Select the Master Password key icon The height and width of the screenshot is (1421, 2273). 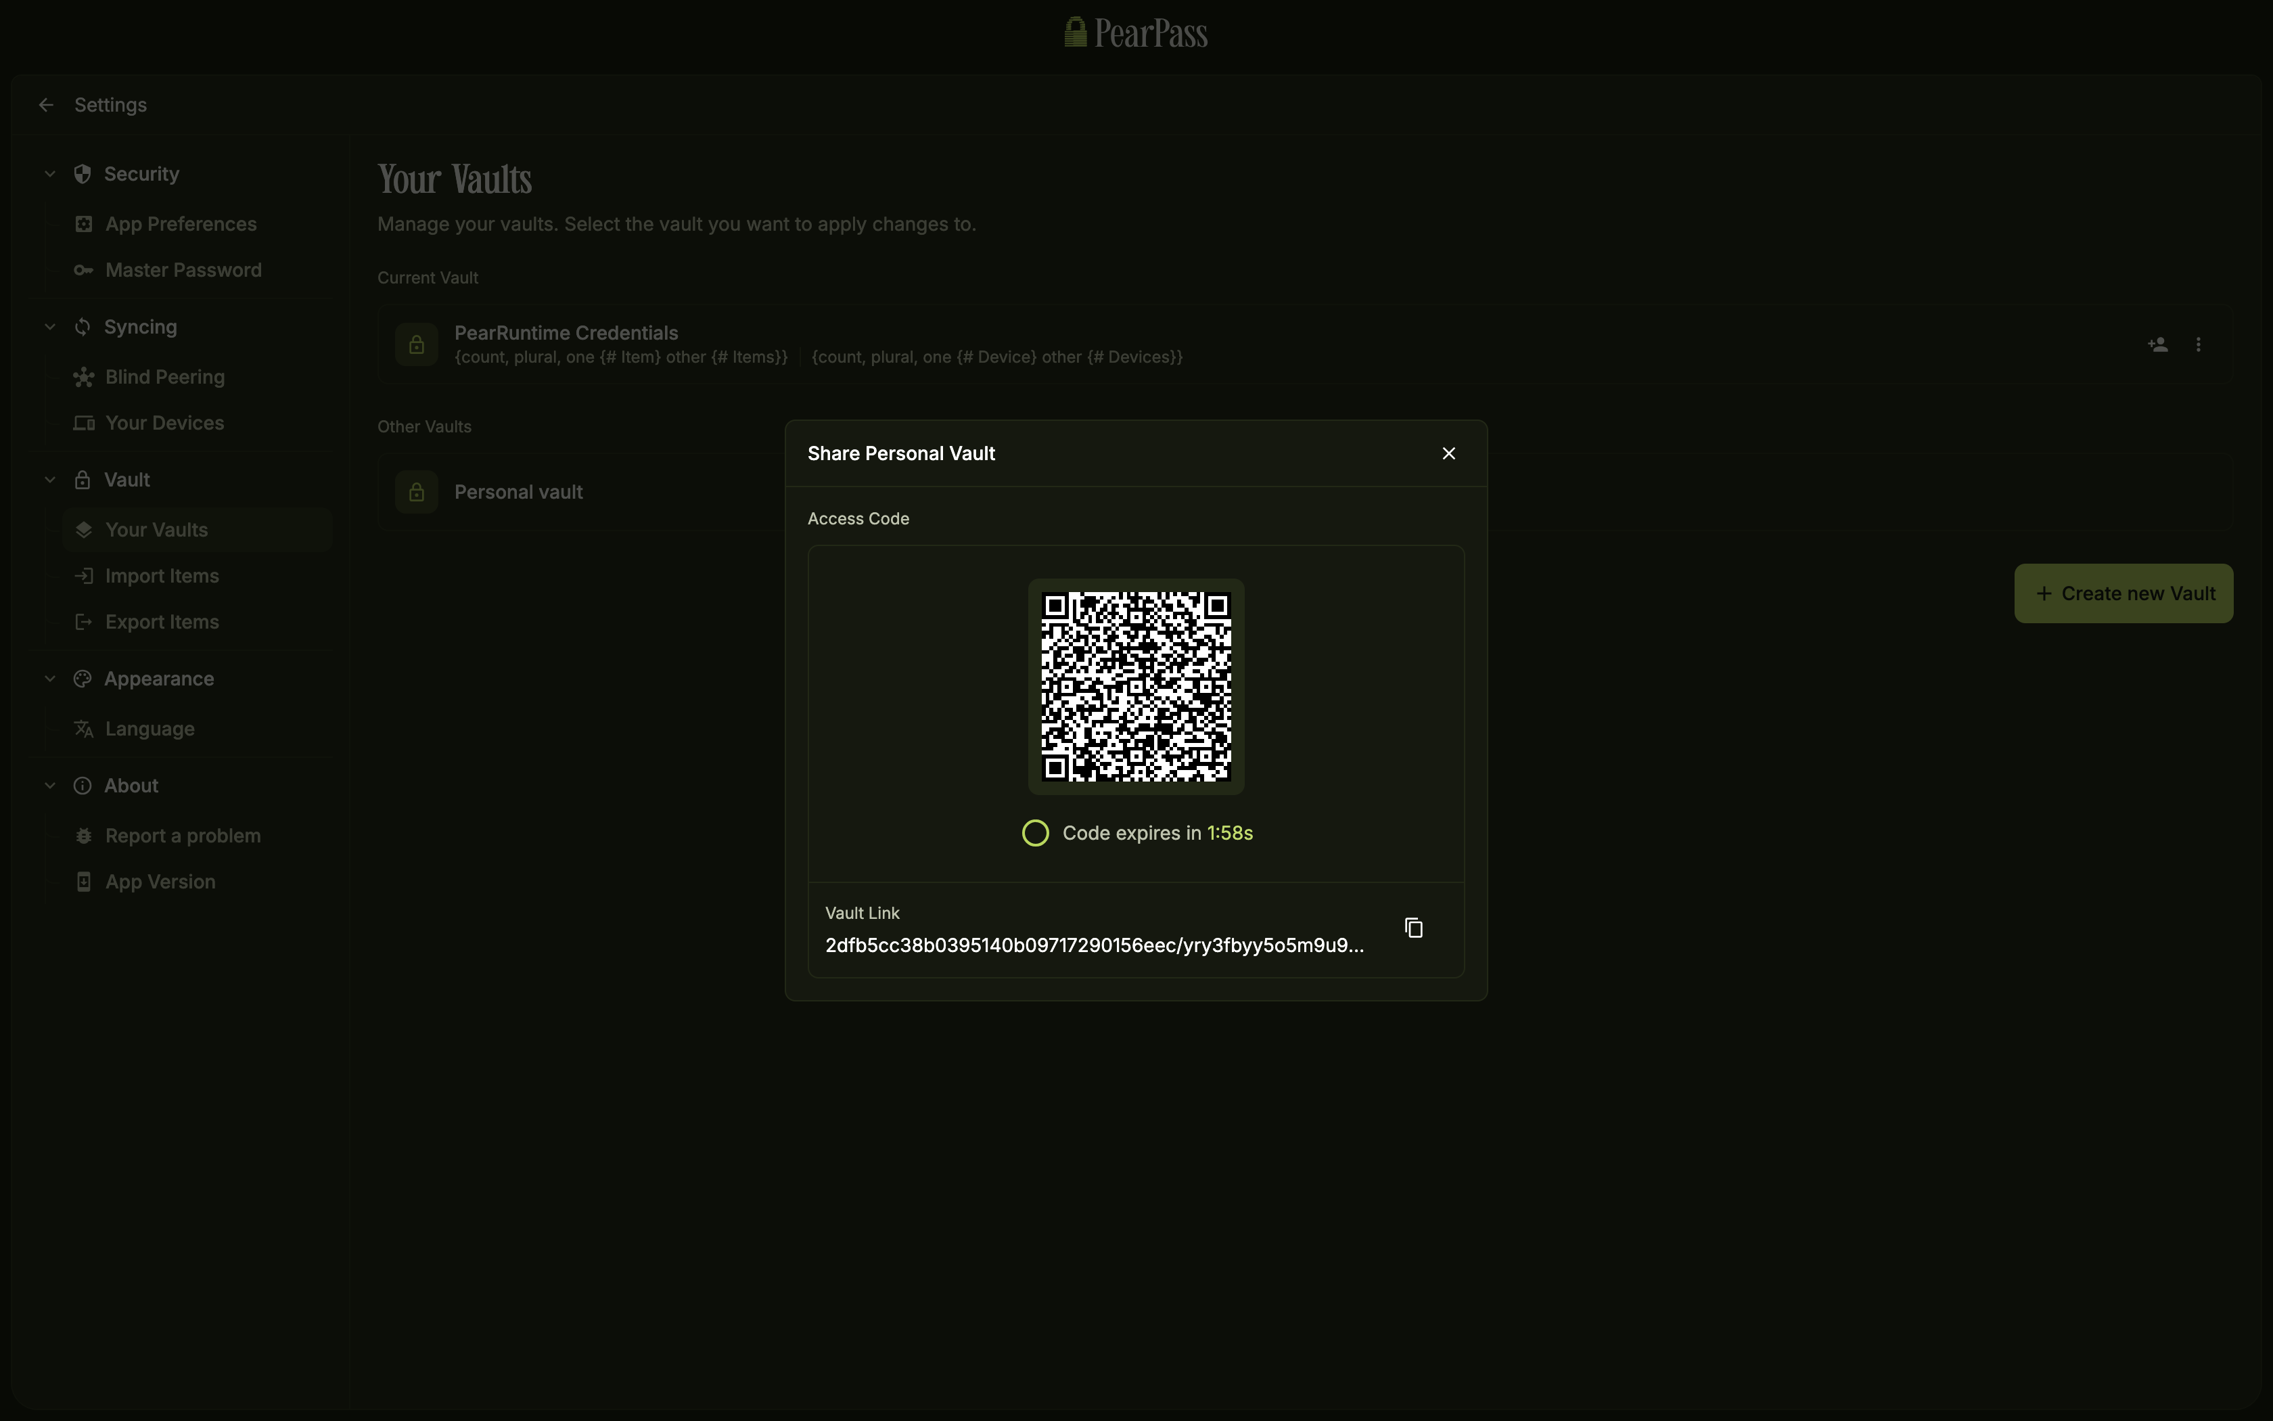tap(84, 270)
